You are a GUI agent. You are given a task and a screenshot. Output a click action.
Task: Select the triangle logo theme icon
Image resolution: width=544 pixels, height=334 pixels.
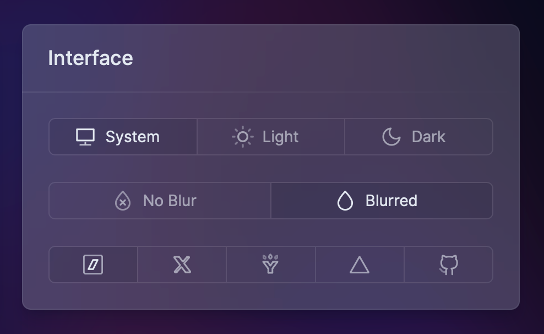pos(360,265)
